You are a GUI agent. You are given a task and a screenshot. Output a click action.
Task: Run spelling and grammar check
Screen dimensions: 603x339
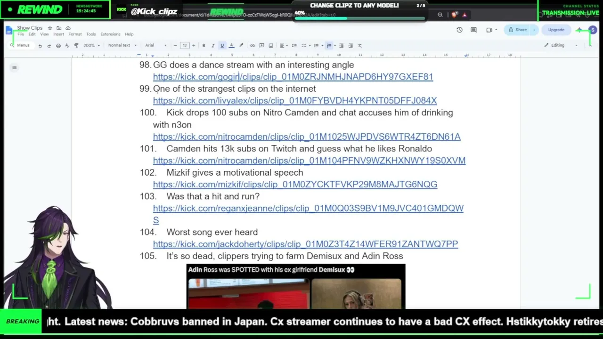coord(67,46)
